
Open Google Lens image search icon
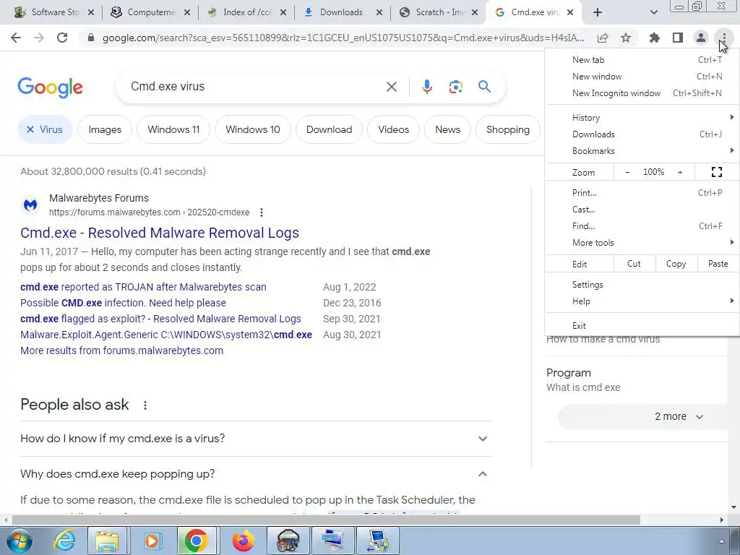455,87
